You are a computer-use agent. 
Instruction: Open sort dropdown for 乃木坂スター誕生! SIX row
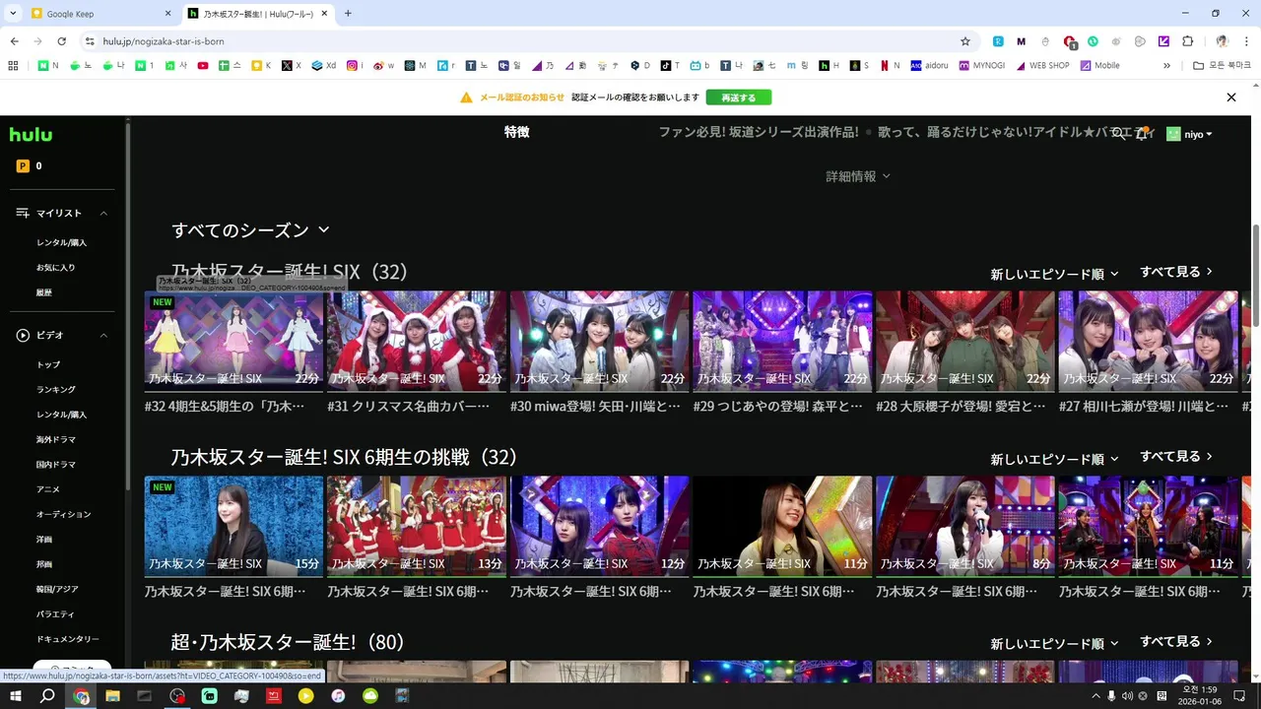1054,274
